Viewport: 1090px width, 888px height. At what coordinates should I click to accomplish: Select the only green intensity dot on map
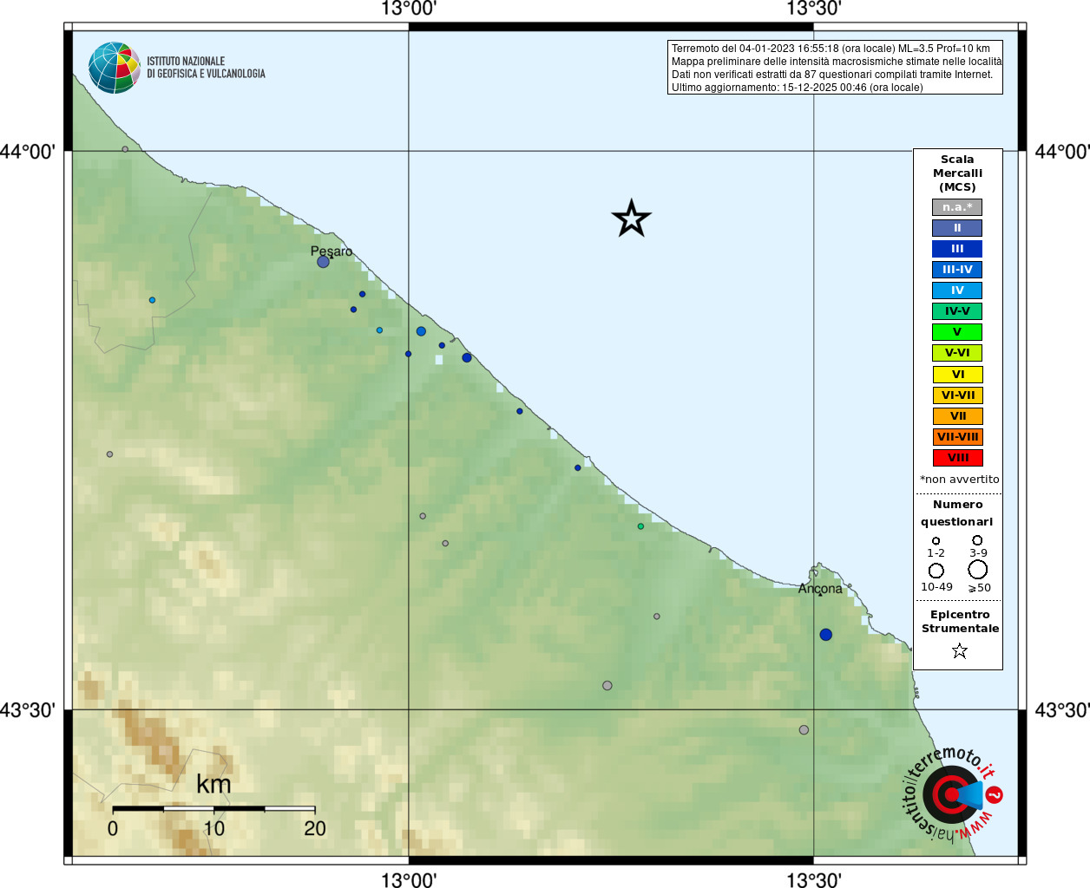[x=640, y=526]
